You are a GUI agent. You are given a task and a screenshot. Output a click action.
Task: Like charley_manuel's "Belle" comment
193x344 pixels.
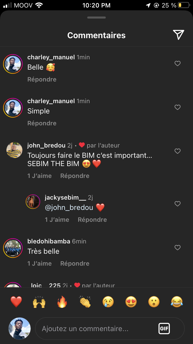[178, 63]
